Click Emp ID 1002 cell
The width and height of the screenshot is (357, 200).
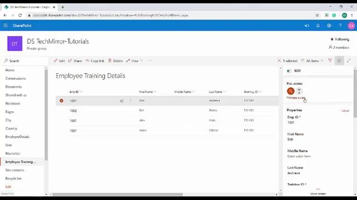[x=73, y=111]
